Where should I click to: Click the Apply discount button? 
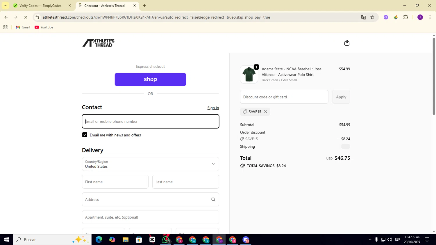click(341, 97)
